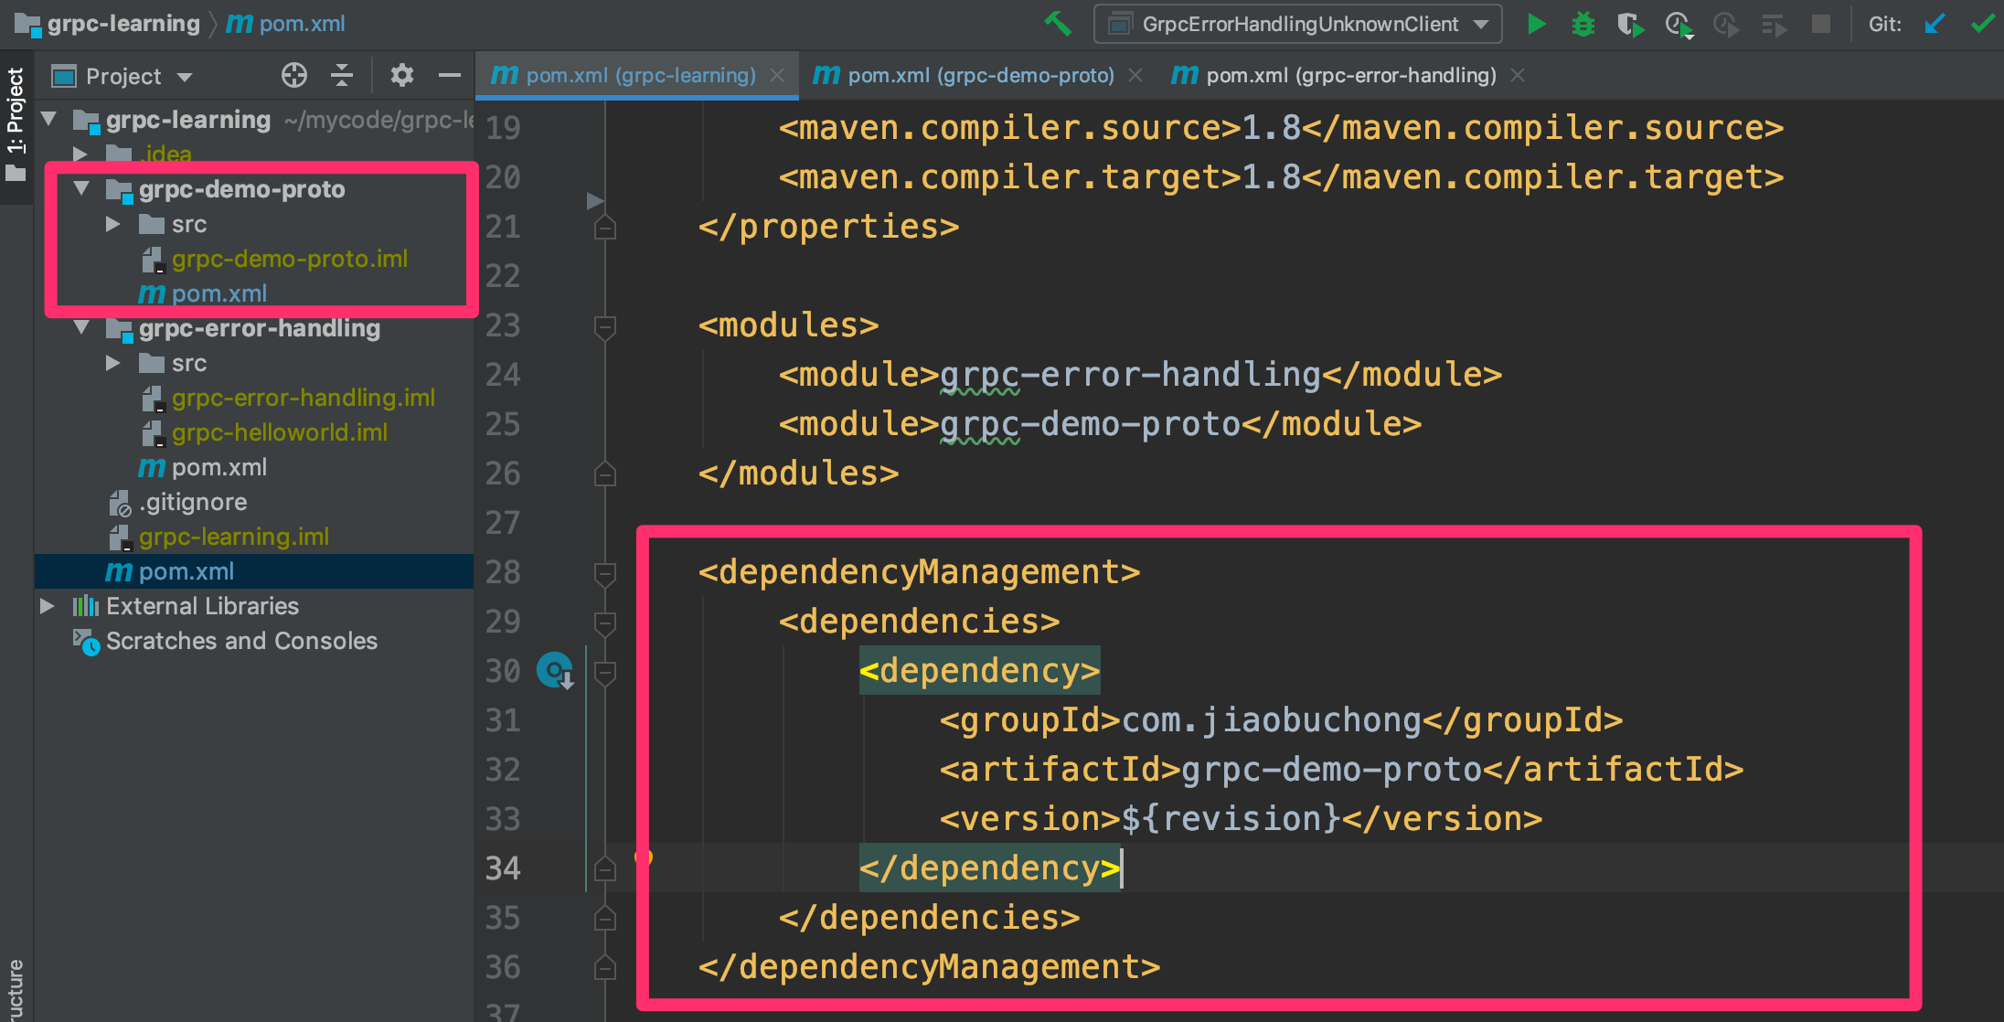Select grpc-learning.iml file in tree

point(233,537)
